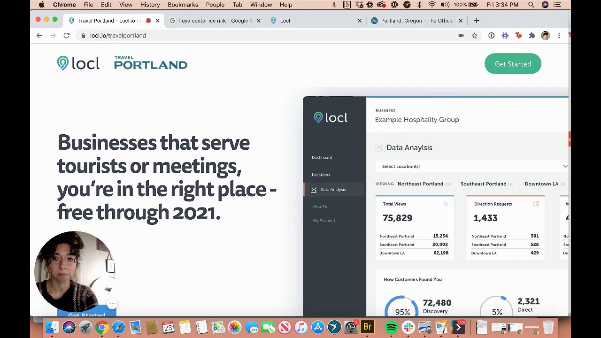Click the purple starburst extension icon
The width and height of the screenshot is (601, 338).
coord(505,36)
